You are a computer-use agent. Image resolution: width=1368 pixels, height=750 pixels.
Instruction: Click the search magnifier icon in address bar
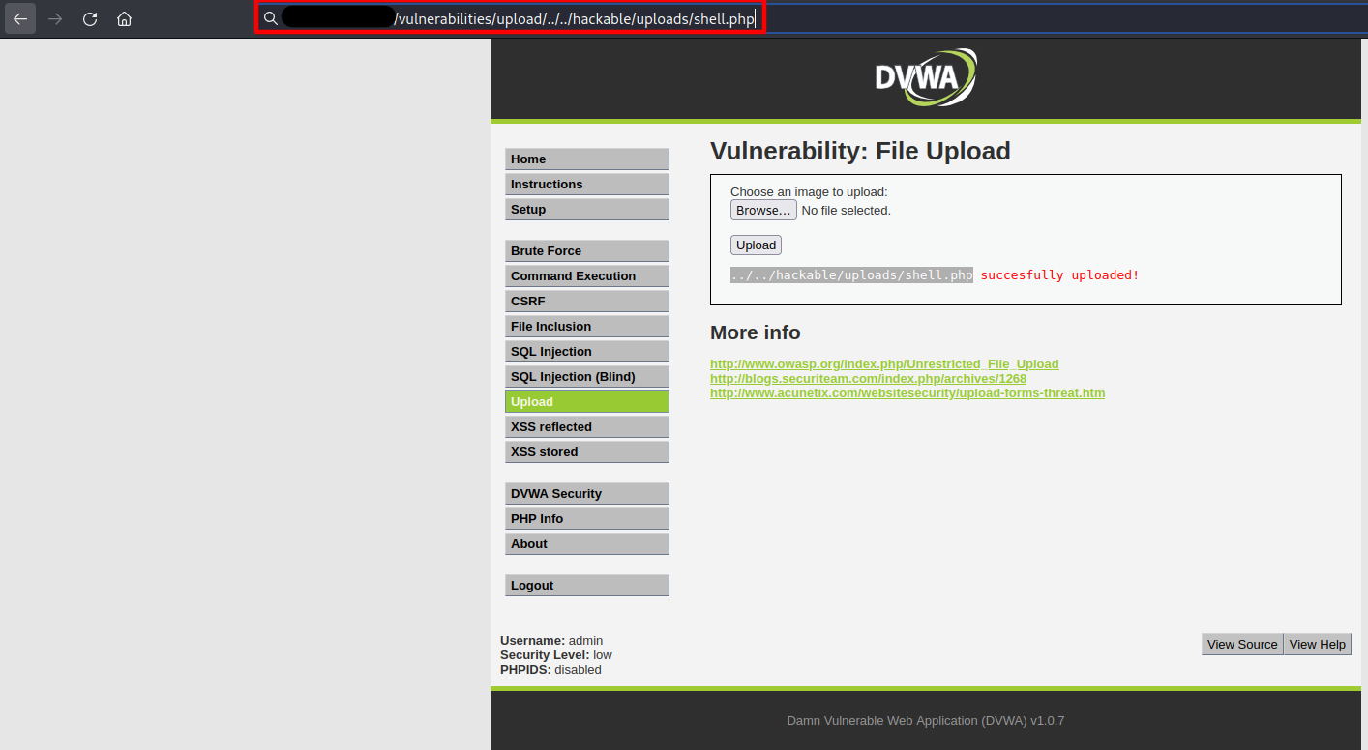[x=271, y=19]
